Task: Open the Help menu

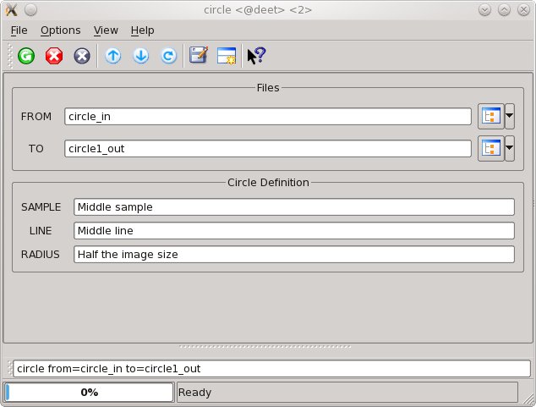Action: pyautogui.click(x=142, y=30)
